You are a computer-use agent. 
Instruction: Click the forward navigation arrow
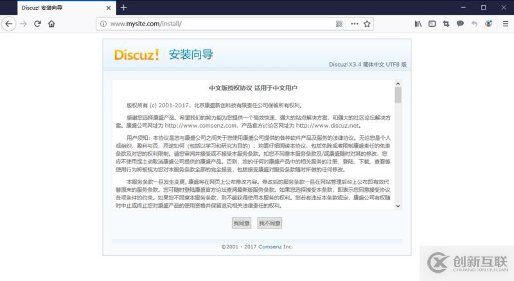23,24
